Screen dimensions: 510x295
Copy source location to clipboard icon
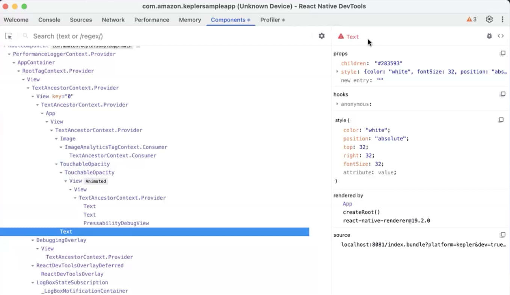502,235
